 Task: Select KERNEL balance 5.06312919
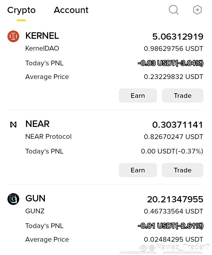(x=178, y=36)
